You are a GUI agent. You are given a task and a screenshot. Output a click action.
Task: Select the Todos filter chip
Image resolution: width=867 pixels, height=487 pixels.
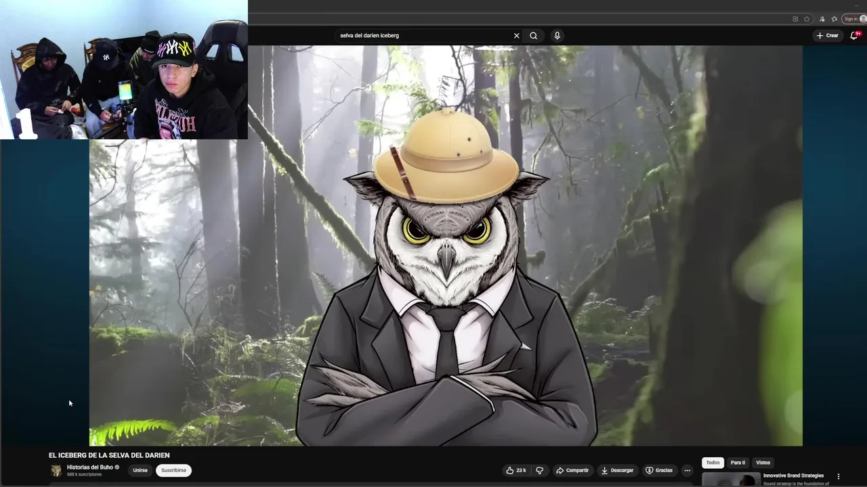pos(713,463)
